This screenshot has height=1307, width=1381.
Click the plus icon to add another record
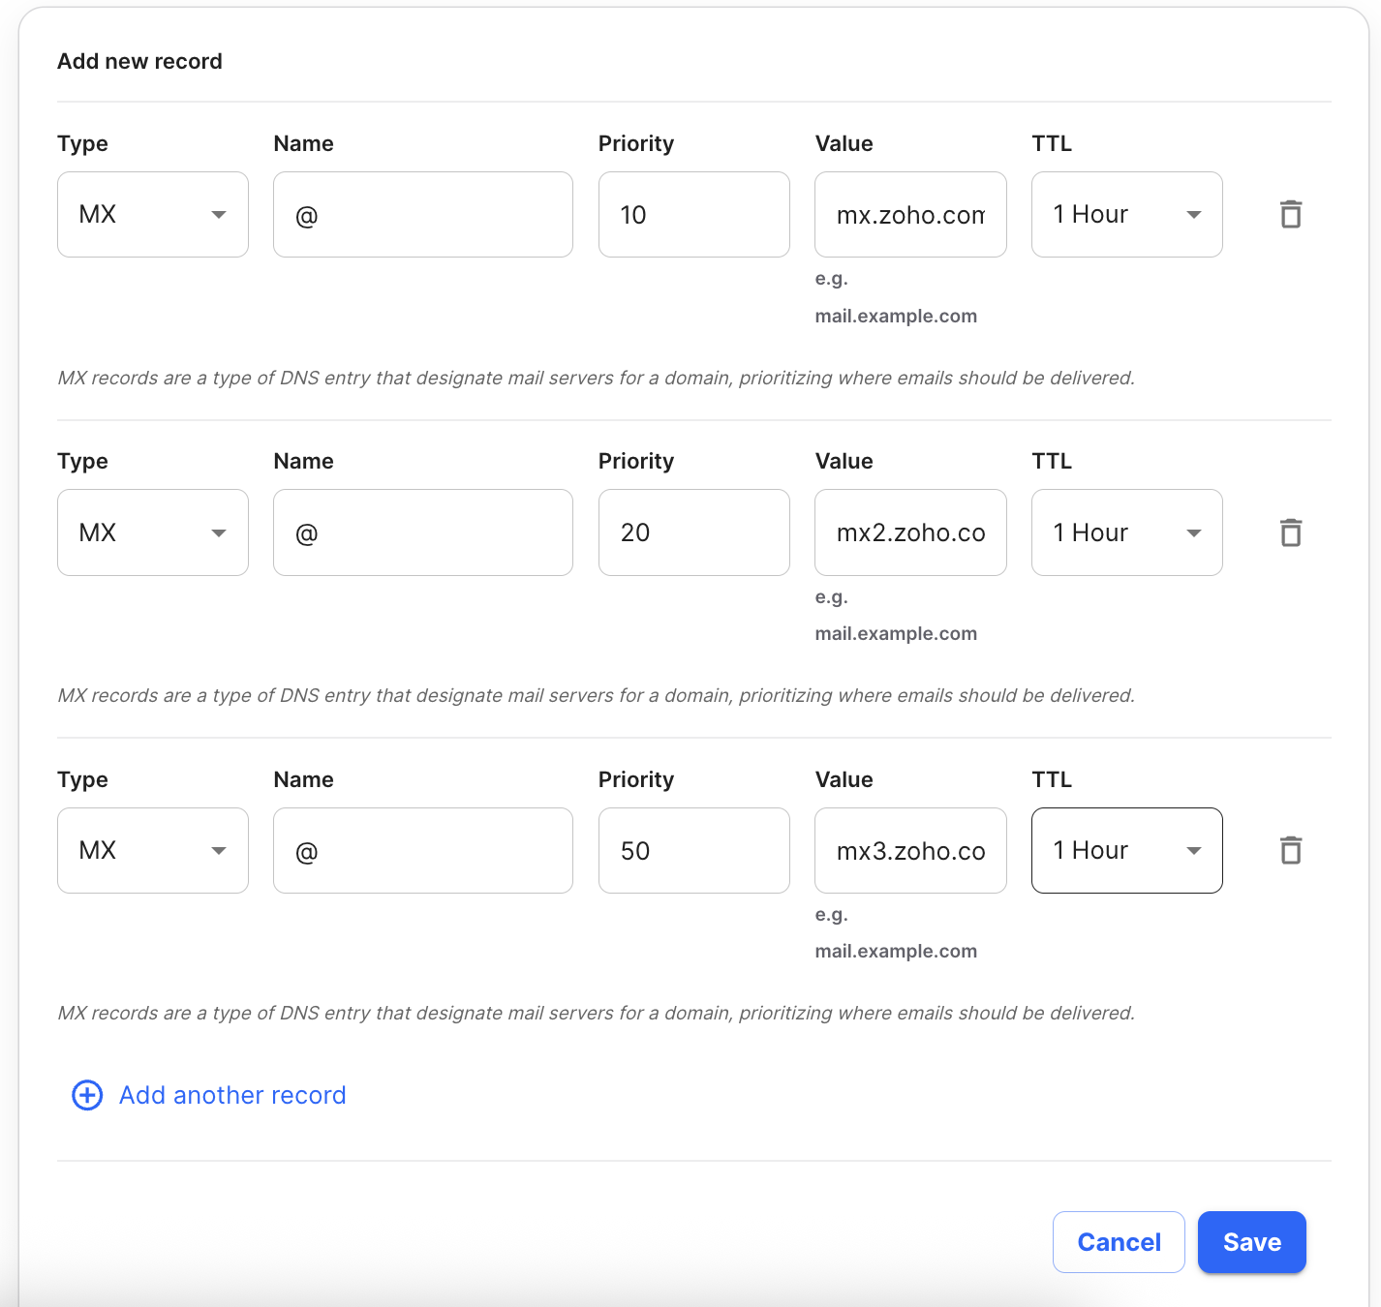[87, 1095]
